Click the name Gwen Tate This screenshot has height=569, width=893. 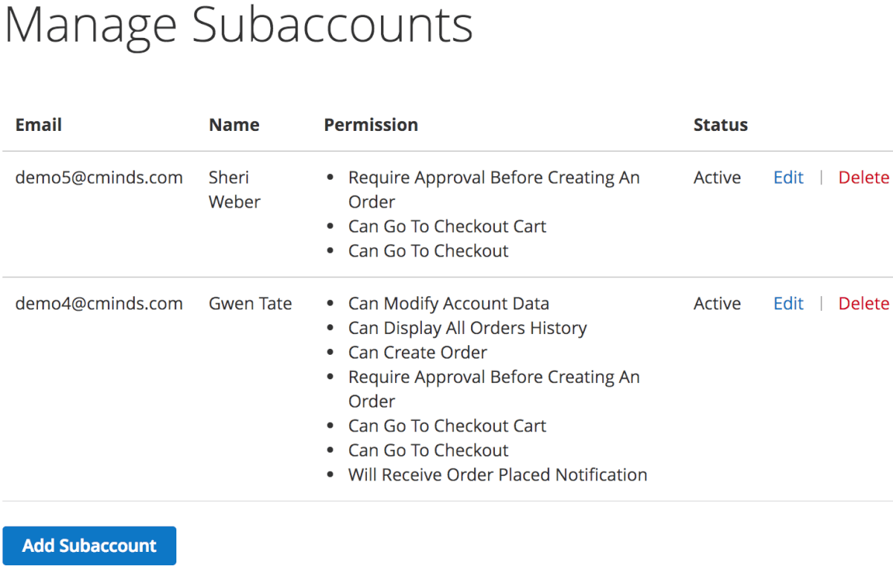coord(250,303)
